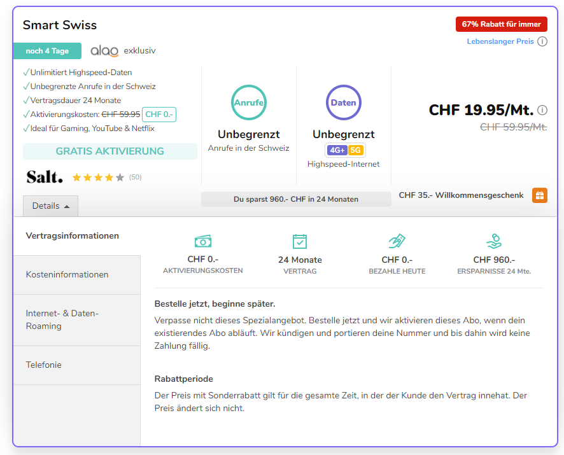Click the Salt. provider logo
564x455 pixels.
[45, 177]
